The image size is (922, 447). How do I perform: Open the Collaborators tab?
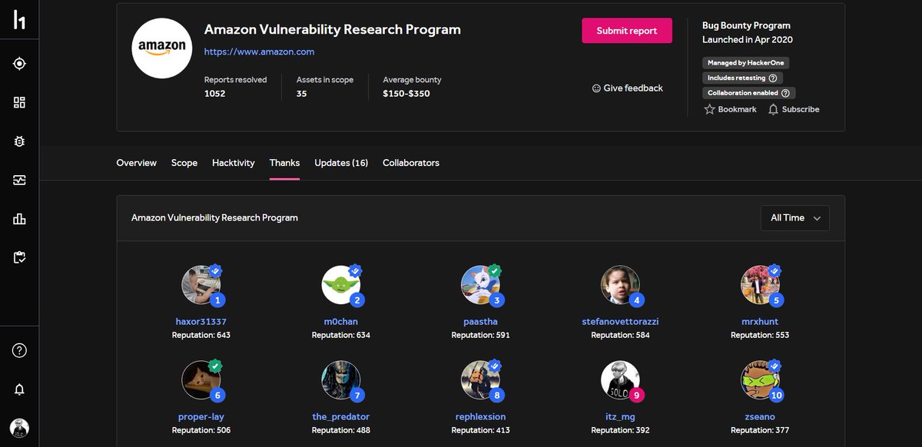[411, 163]
